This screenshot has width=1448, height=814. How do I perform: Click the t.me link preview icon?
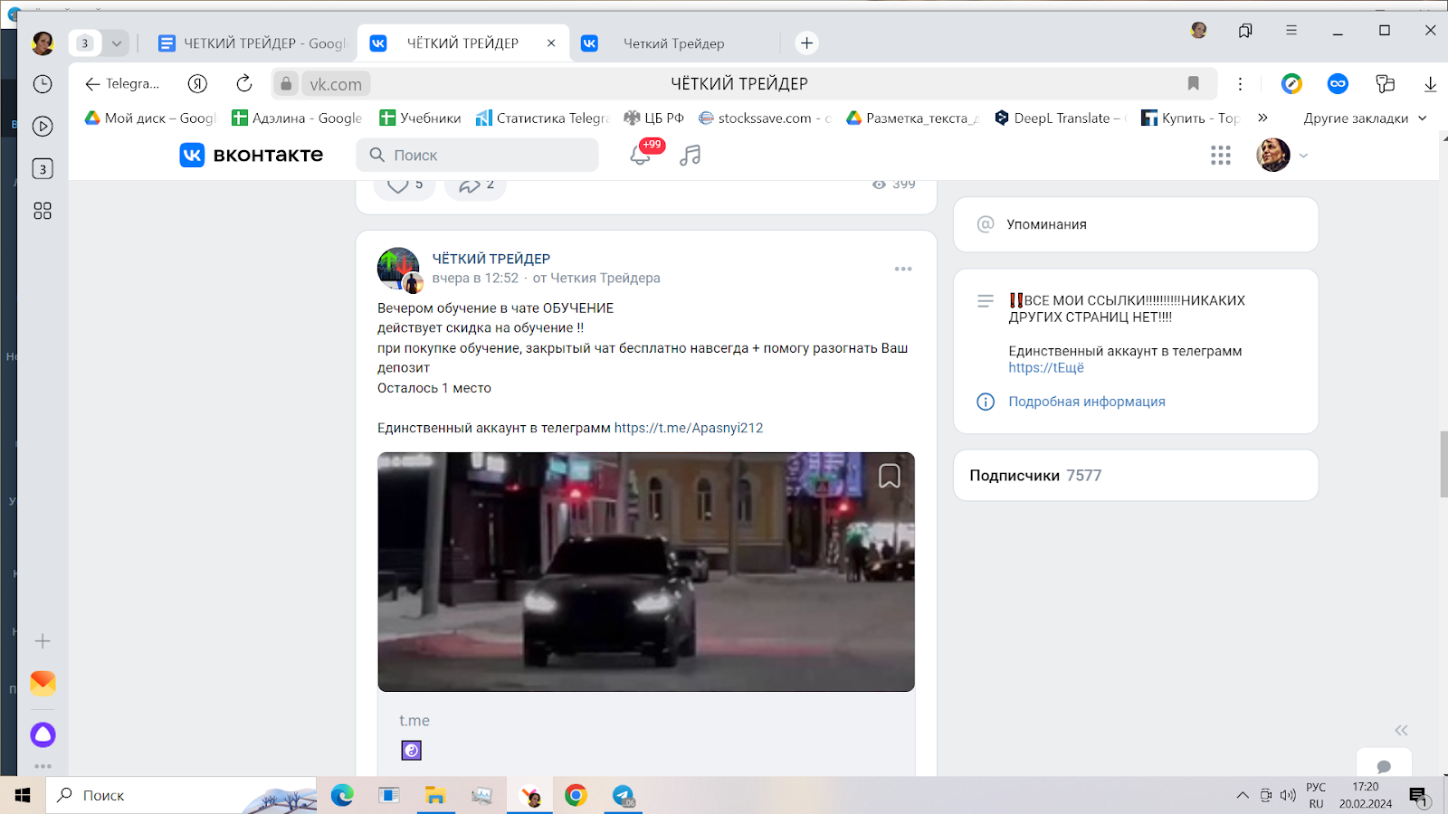click(x=412, y=751)
